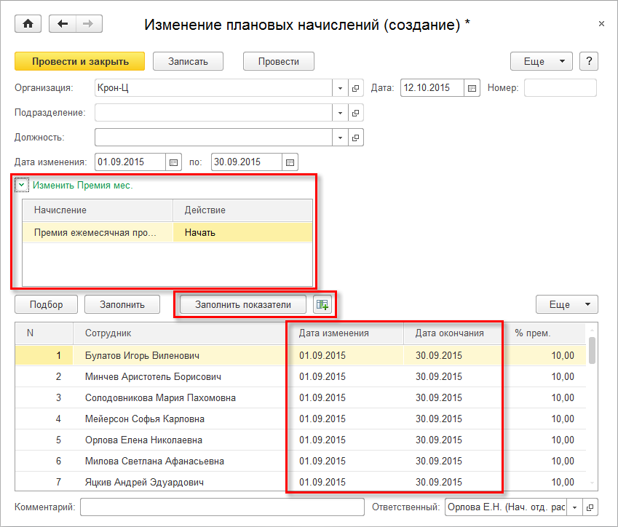Click the Действие column header
Screen dimensions: 618x527
point(243,210)
